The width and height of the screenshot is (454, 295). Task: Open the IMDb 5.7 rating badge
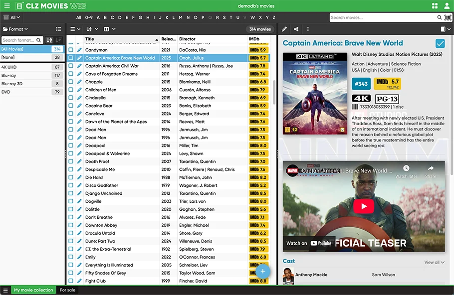[388, 84]
